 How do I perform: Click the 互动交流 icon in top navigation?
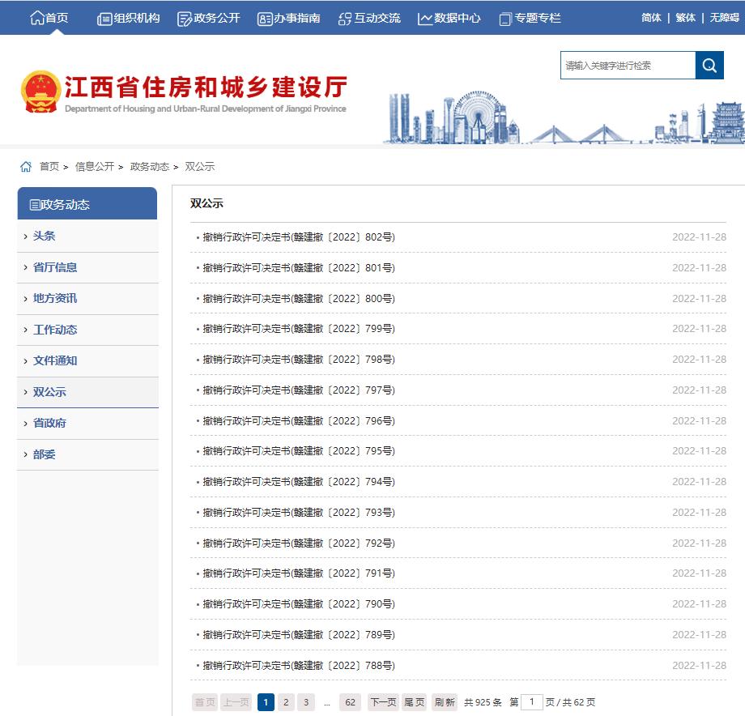pyautogui.click(x=344, y=18)
